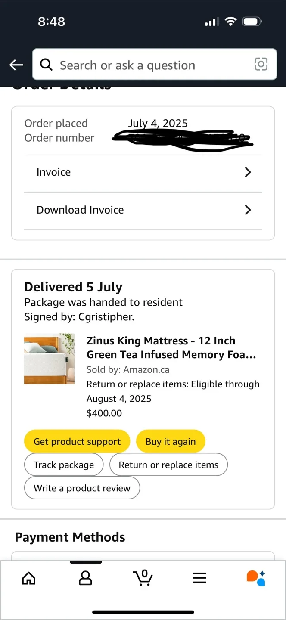This screenshot has width=286, height=620.
Task: Open the Zinus King Mattress product thumbnail
Action: point(49,359)
